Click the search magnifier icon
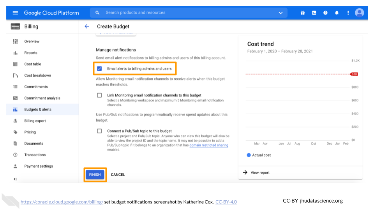 click(97, 12)
